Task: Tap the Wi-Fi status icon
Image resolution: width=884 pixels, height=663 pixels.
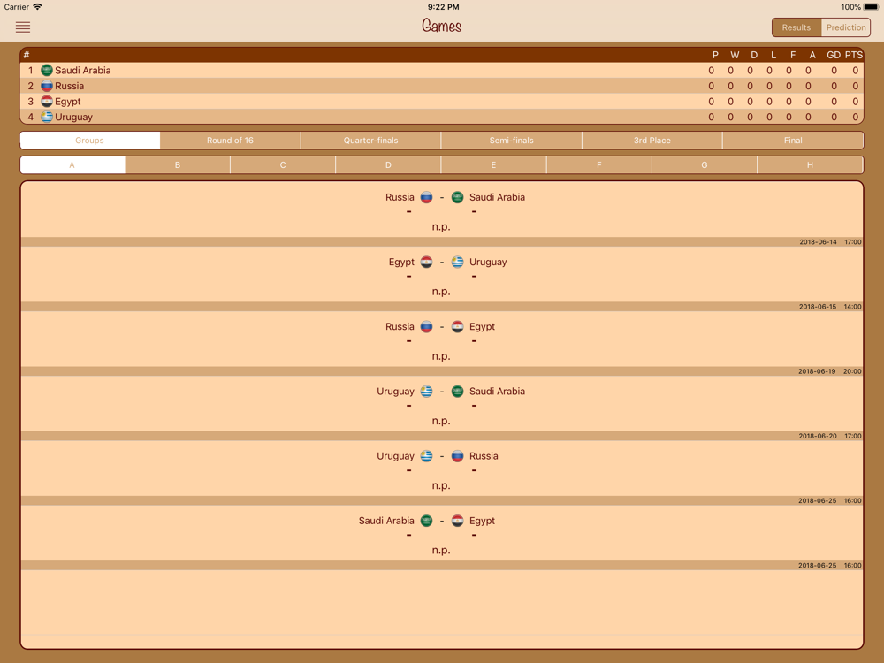Action: point(38,7)
